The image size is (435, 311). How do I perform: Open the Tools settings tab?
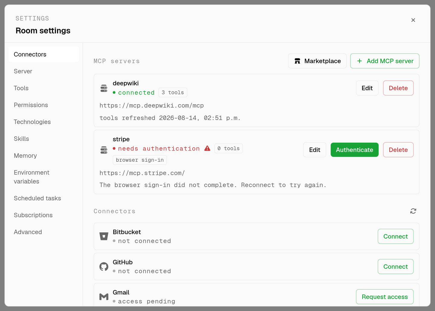point(44,88)
